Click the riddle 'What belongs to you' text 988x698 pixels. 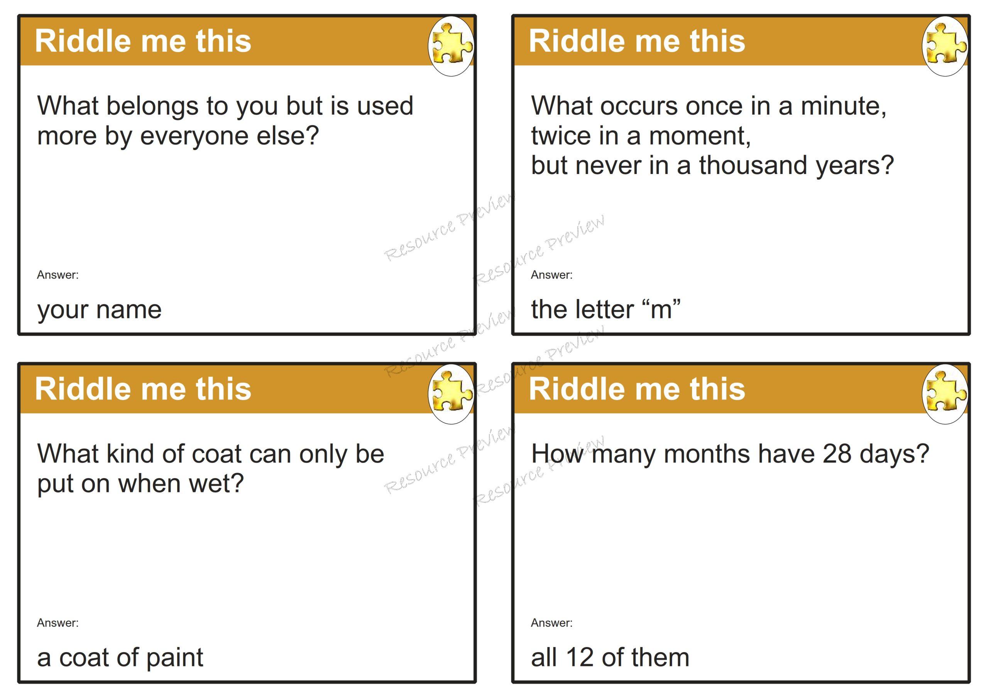[225, 120]
